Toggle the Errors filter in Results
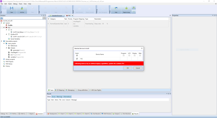 54,97
